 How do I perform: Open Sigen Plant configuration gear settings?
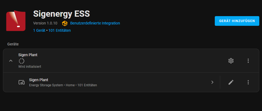point(231,61)
